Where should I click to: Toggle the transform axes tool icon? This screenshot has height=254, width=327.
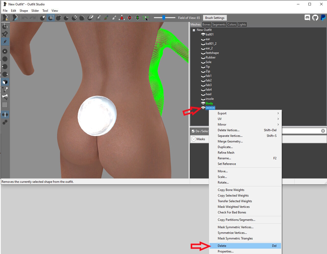coord(5,26)
